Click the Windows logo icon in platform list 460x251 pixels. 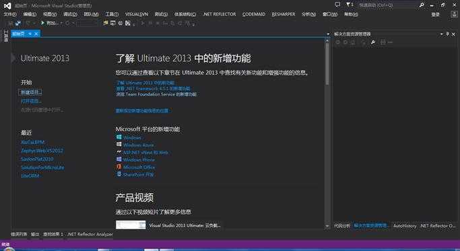tap(119, 137)
